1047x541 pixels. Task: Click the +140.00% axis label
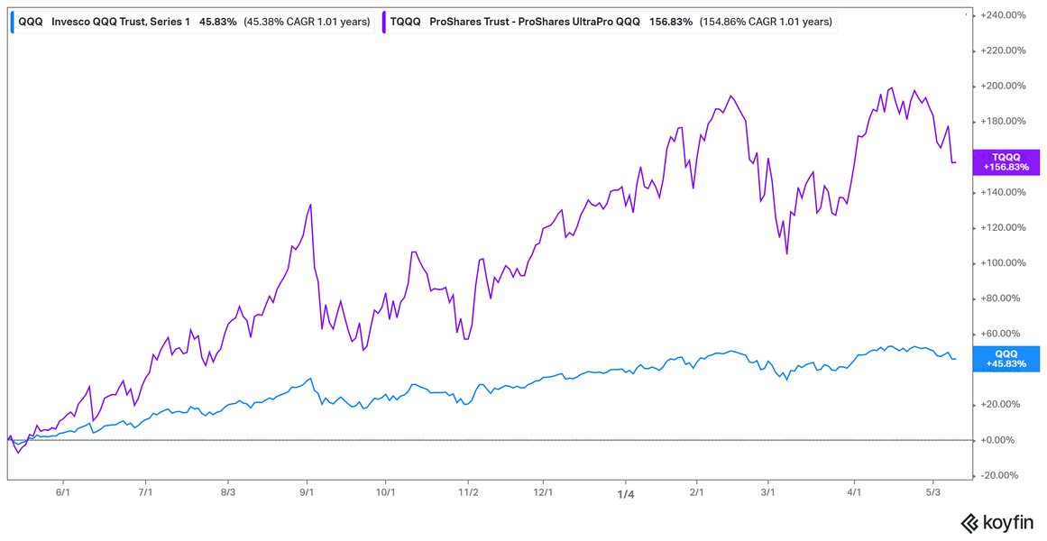click(x=1003, y=192)
